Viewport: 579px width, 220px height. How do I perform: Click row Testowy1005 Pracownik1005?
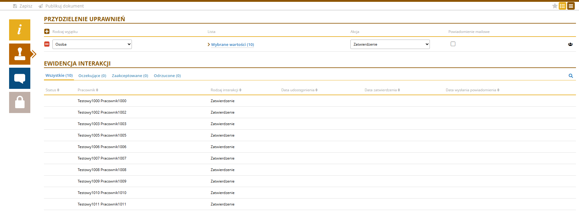coord(310,135)
